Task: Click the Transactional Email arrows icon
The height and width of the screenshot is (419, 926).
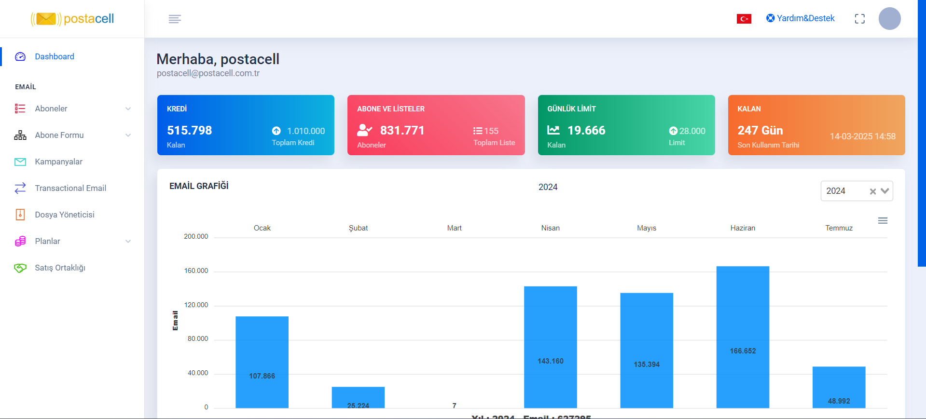Action: point(20,188)
